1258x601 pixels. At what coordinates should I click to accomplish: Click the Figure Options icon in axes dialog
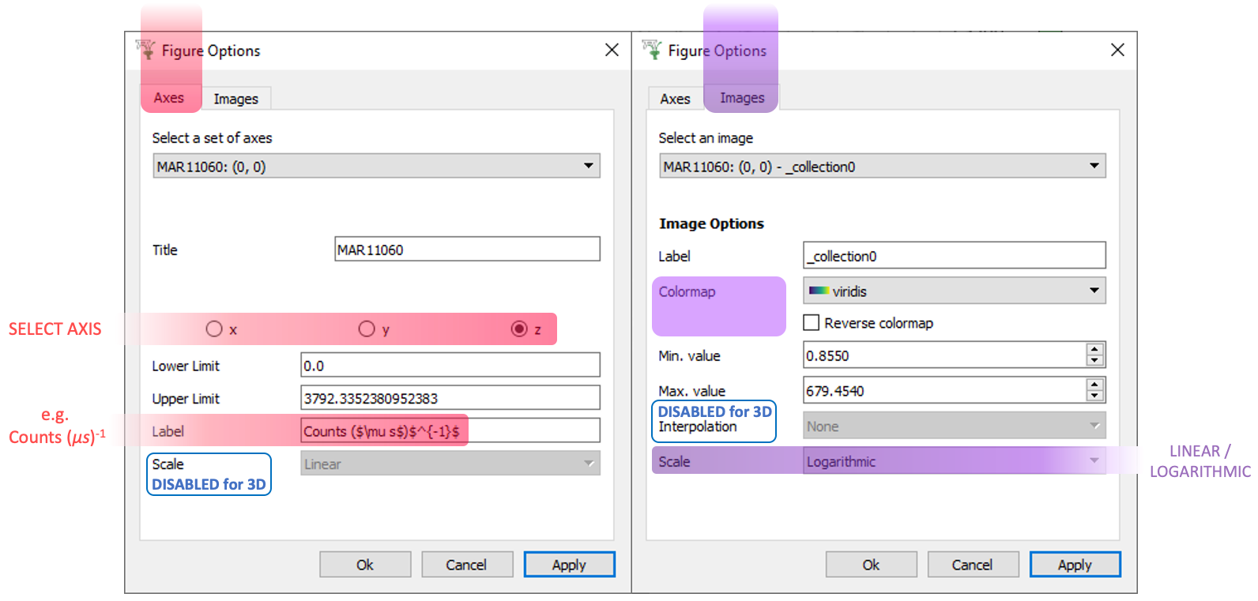click(146, 50)
